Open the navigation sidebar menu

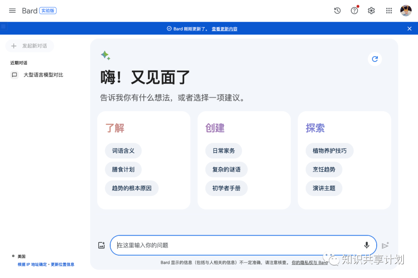(12, 10)
